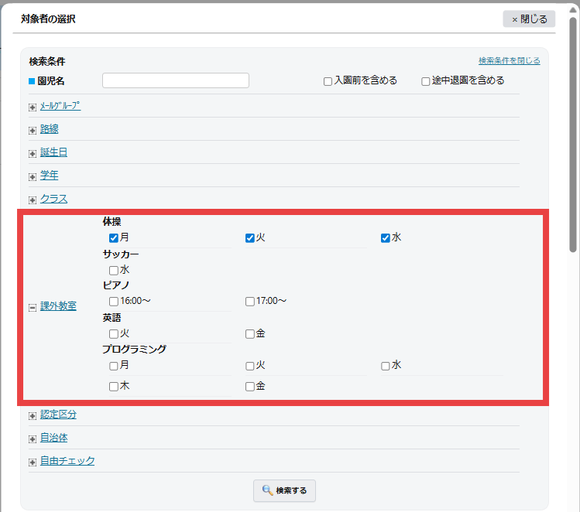
Task: Open the メールグループ link
Action: 60,106
